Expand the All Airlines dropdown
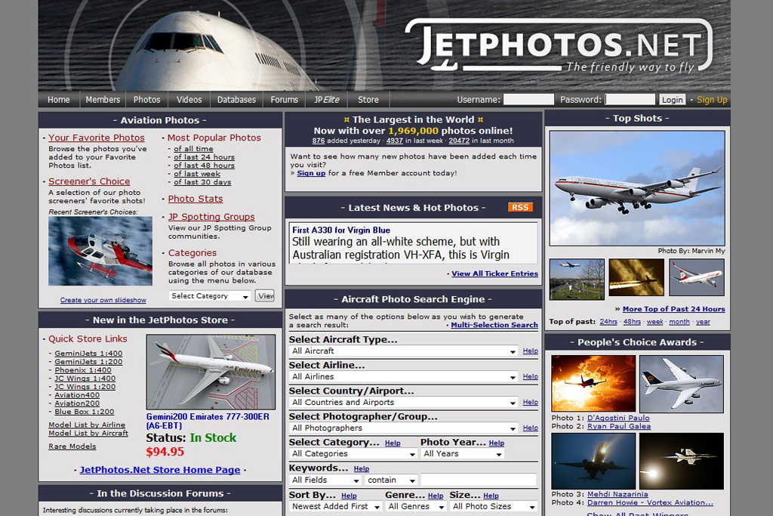This screenshot has height=516, width=773. [404, 377]
